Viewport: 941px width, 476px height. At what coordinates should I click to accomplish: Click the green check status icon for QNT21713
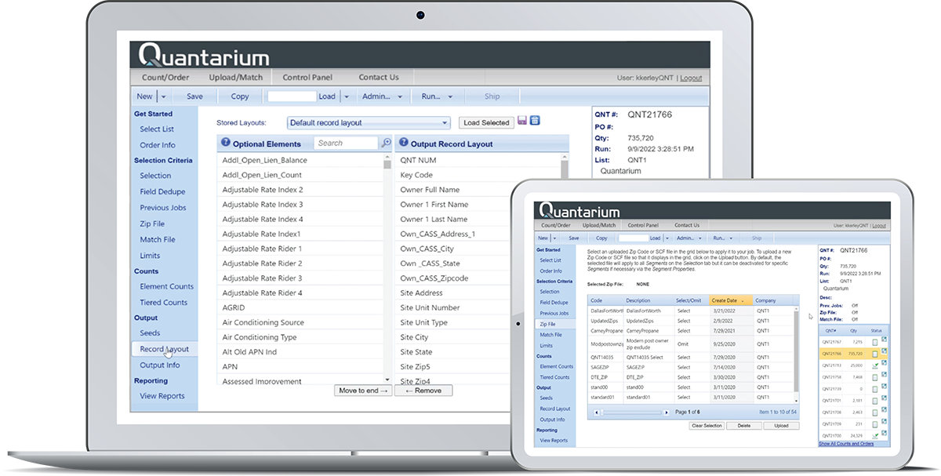pos(875,365)
